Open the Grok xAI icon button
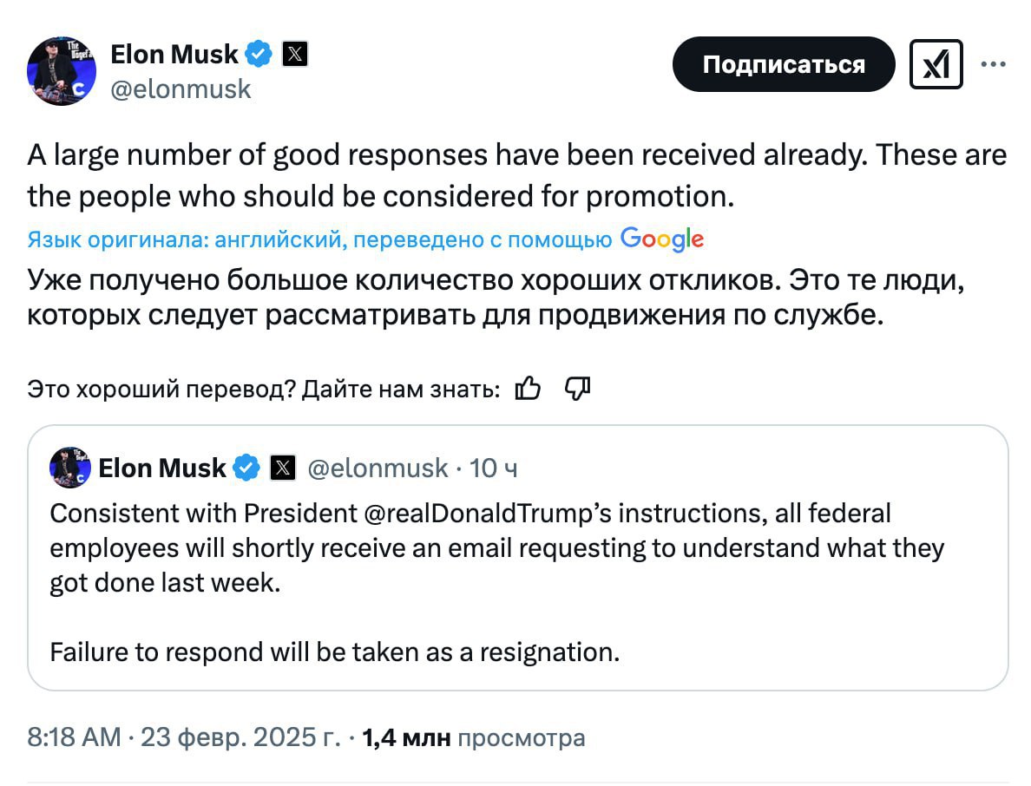1031x786 pixels. (936, 64)
